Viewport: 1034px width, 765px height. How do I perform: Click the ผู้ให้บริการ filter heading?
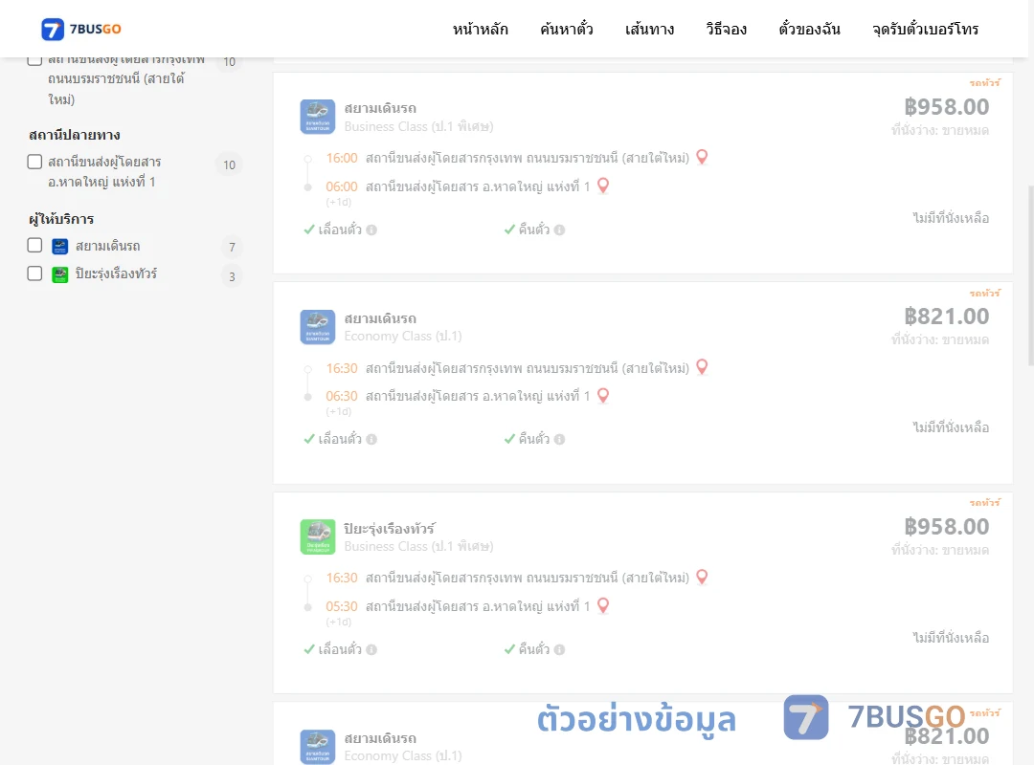pyautogui.click(x=61, y=219)
